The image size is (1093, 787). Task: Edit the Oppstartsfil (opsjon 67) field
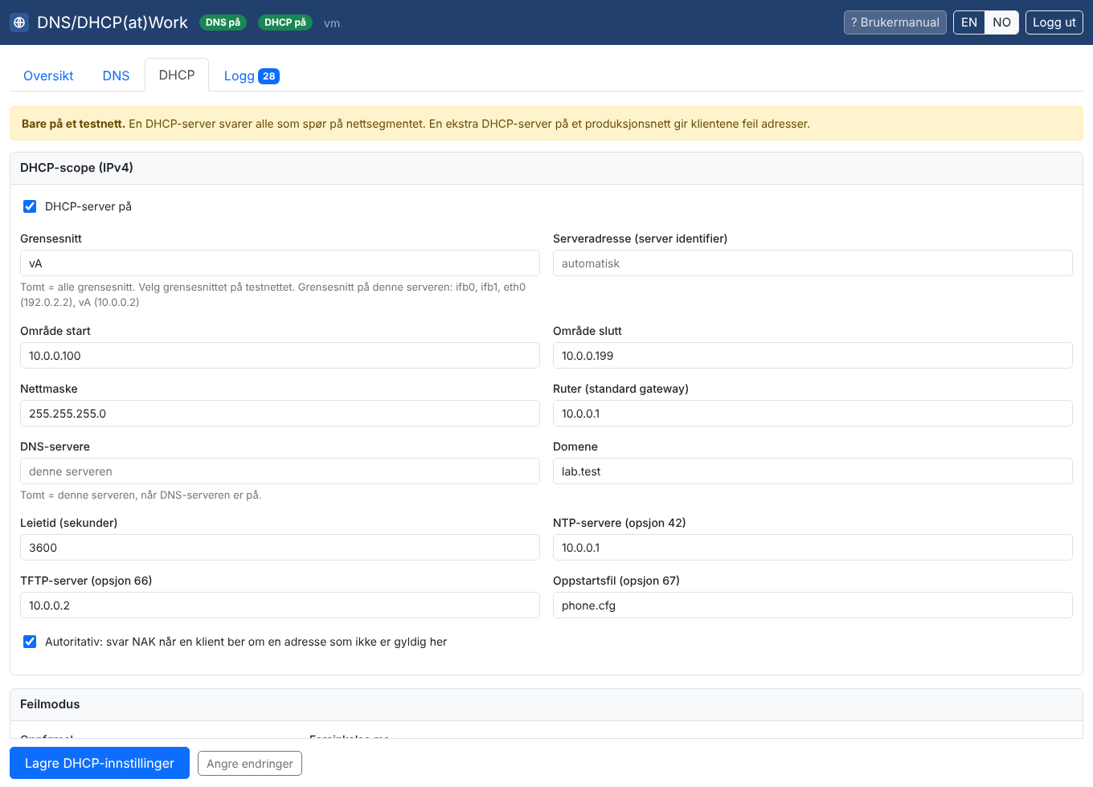[813, 606]
